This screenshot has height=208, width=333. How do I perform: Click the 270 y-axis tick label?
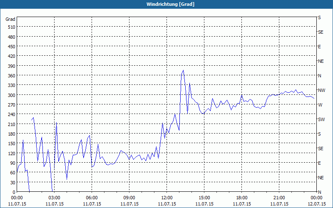(x=10, y=105)
